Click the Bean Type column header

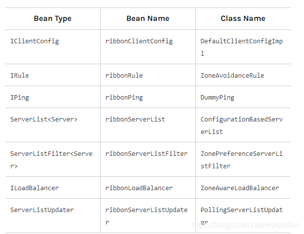pos(52,18)
